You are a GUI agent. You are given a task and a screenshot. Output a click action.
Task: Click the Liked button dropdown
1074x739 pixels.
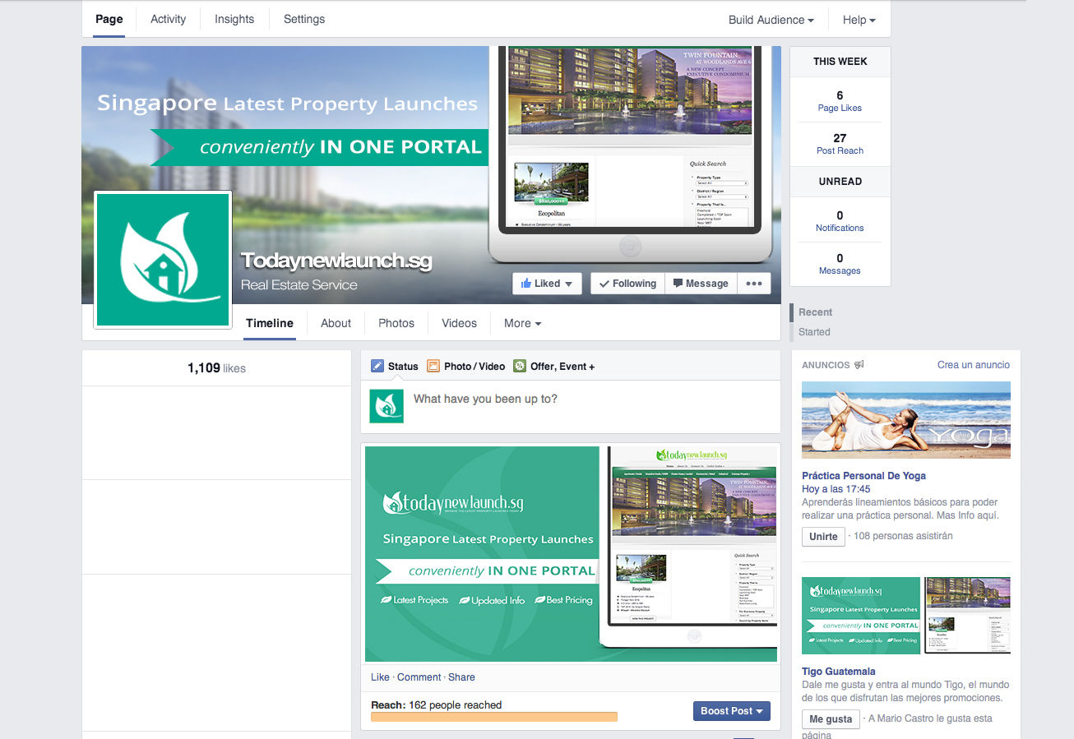[x=547, y=284]
